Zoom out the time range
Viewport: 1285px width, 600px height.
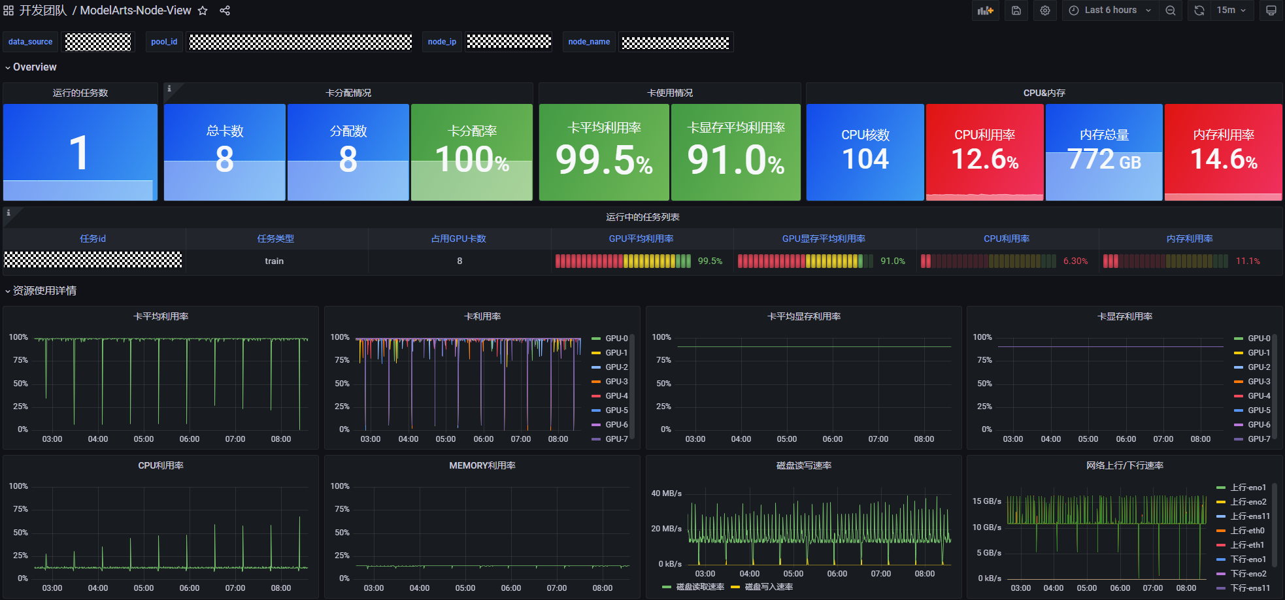[1170, 10]
